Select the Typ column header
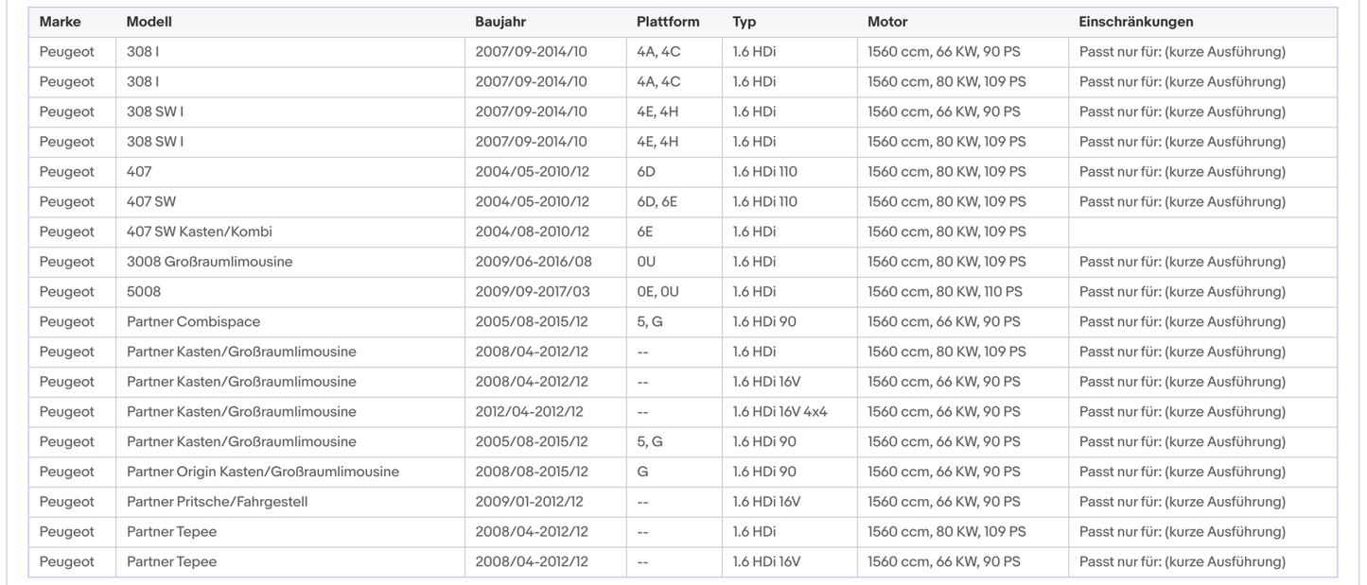The height and width of the screenshot is (585, 1367). (x=745, y=22)
